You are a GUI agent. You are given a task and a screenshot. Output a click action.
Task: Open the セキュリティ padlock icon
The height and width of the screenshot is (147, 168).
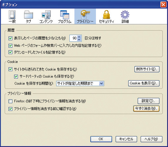point(106,15)
